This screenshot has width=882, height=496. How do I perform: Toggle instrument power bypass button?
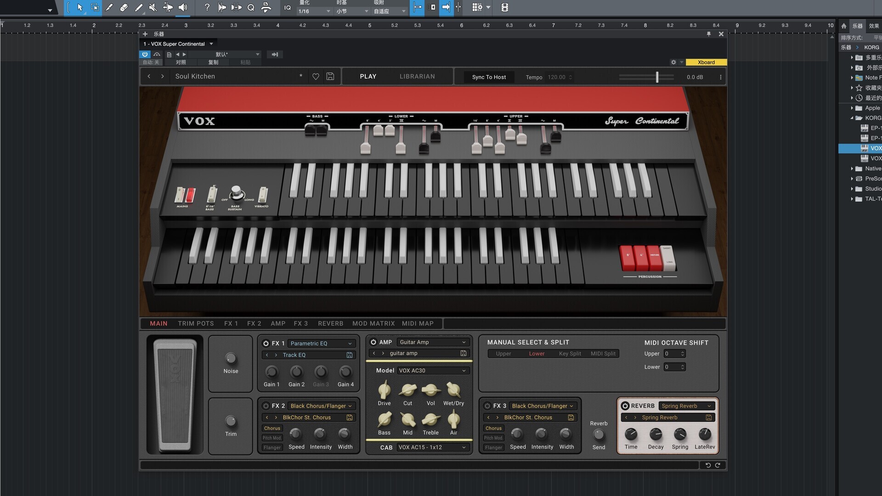pos(145,54)
